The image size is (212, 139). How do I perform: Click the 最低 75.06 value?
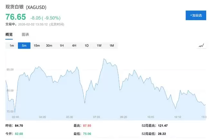tap(87, 133)
